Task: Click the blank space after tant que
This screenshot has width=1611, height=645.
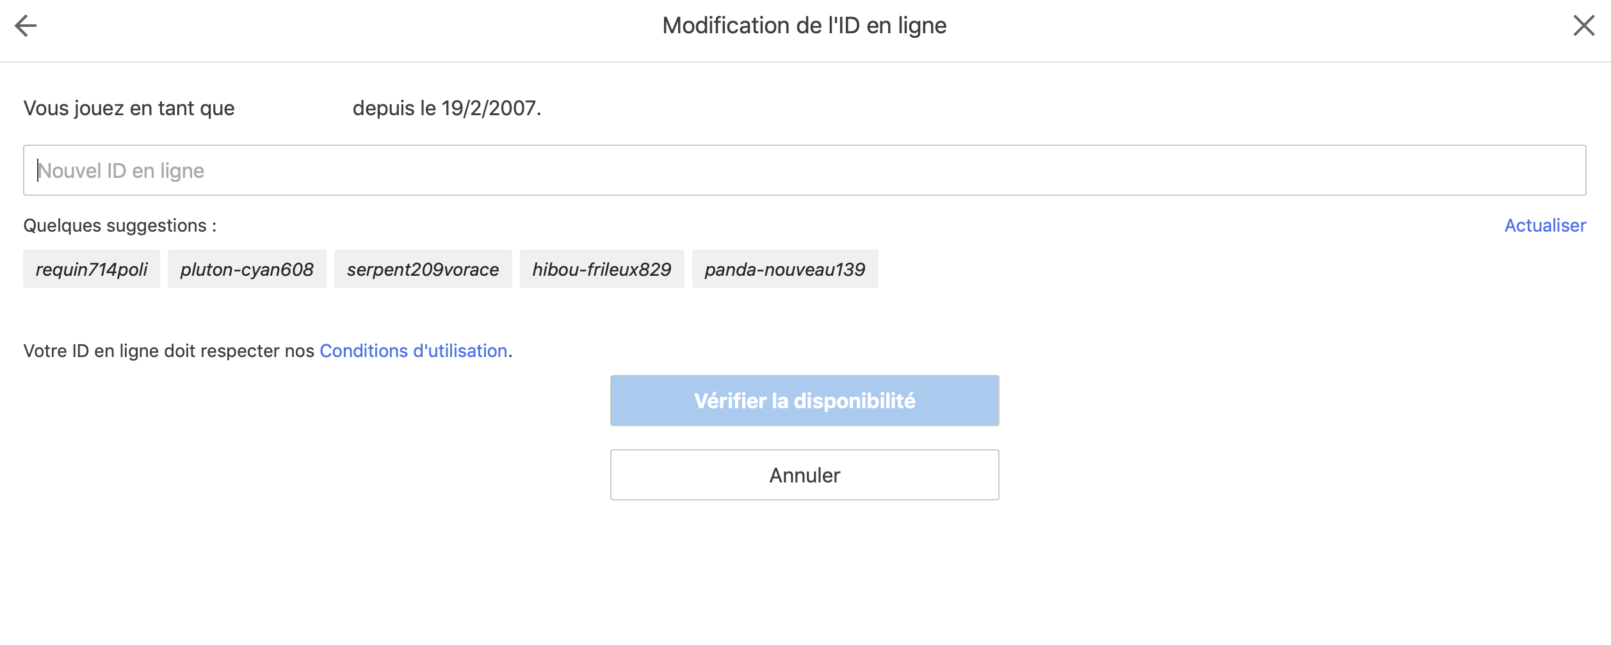Action: pos(294,108)
